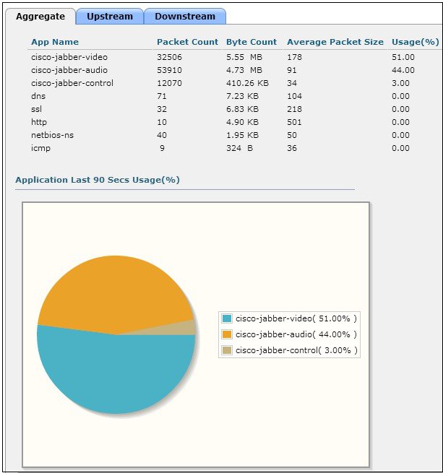Select the http app row name
The height and width of the screenshot is (473, 443).
[x=39, y=122]
